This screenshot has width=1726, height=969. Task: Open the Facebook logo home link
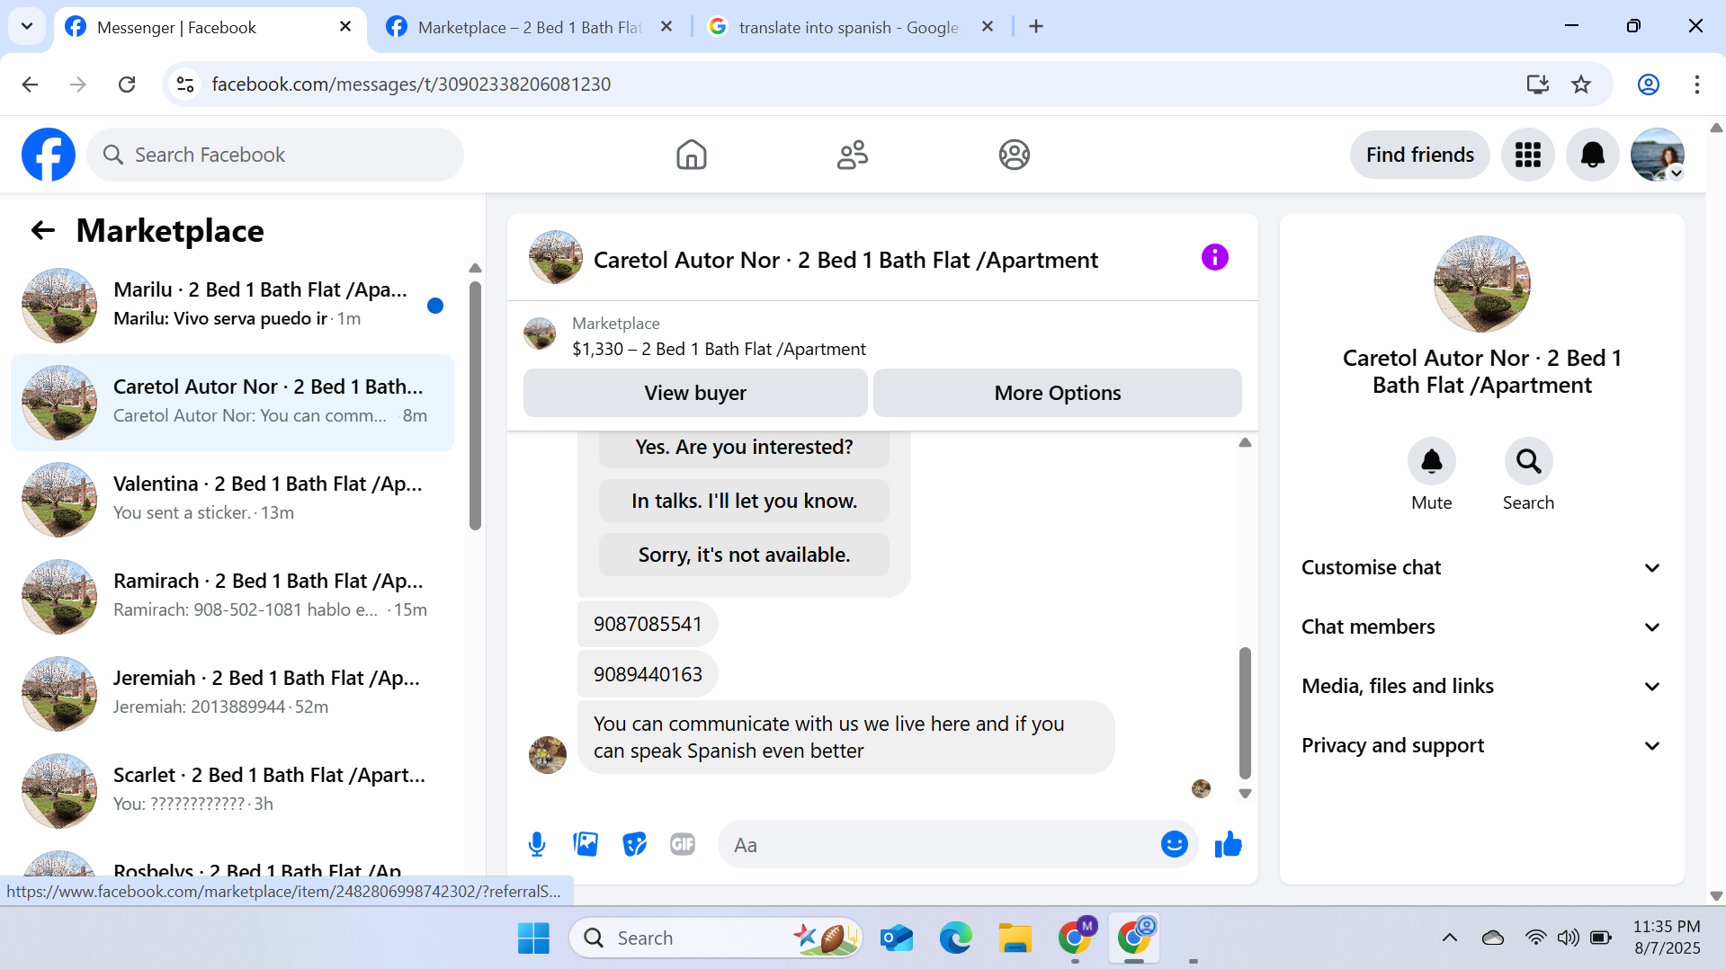pos(49,155)
